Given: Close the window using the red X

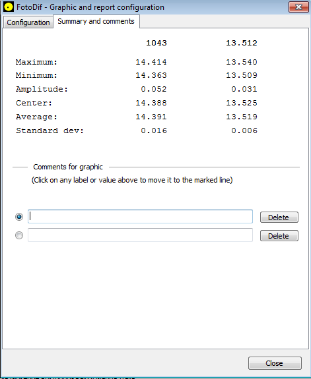Looking at the screenshot, I should coord(298,7).
